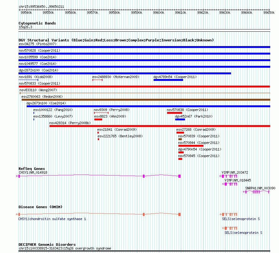Select the dgv4790n54 (Cooper2011) label
Image resolution: width=279 pixels, height=253 pixels.
click(200, 149)
